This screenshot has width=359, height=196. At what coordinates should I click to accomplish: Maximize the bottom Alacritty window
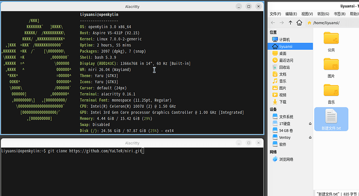[249, 143]
